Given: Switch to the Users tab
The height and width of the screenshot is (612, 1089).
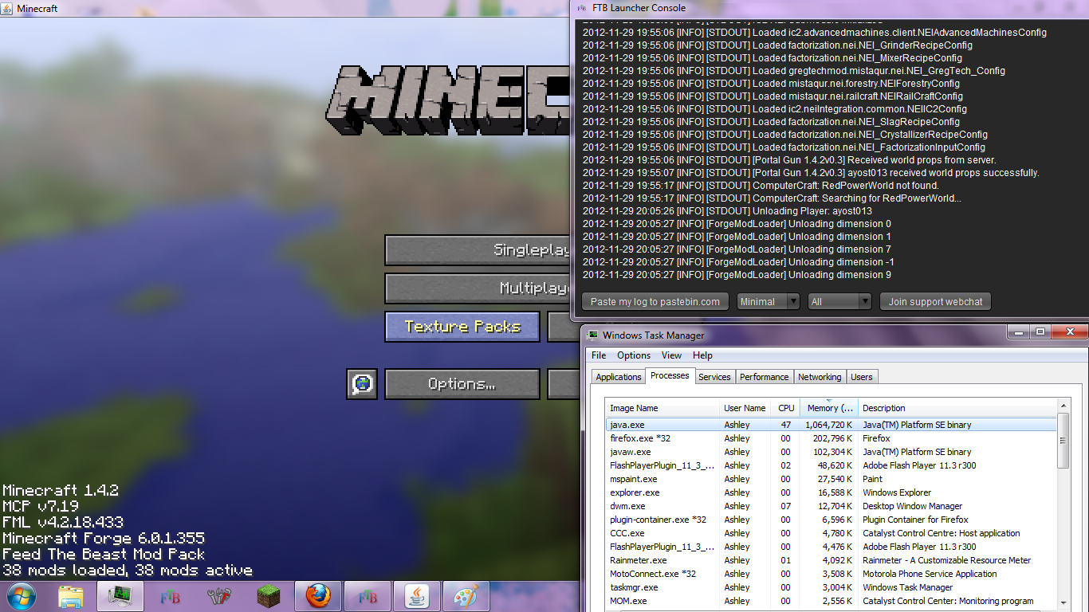Looking at the screenshot, I should pyautogui.click(x=862, y=377).
